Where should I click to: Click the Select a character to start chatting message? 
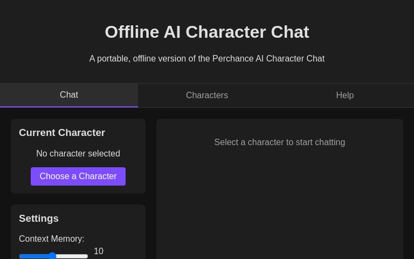[x=279, y=142]
